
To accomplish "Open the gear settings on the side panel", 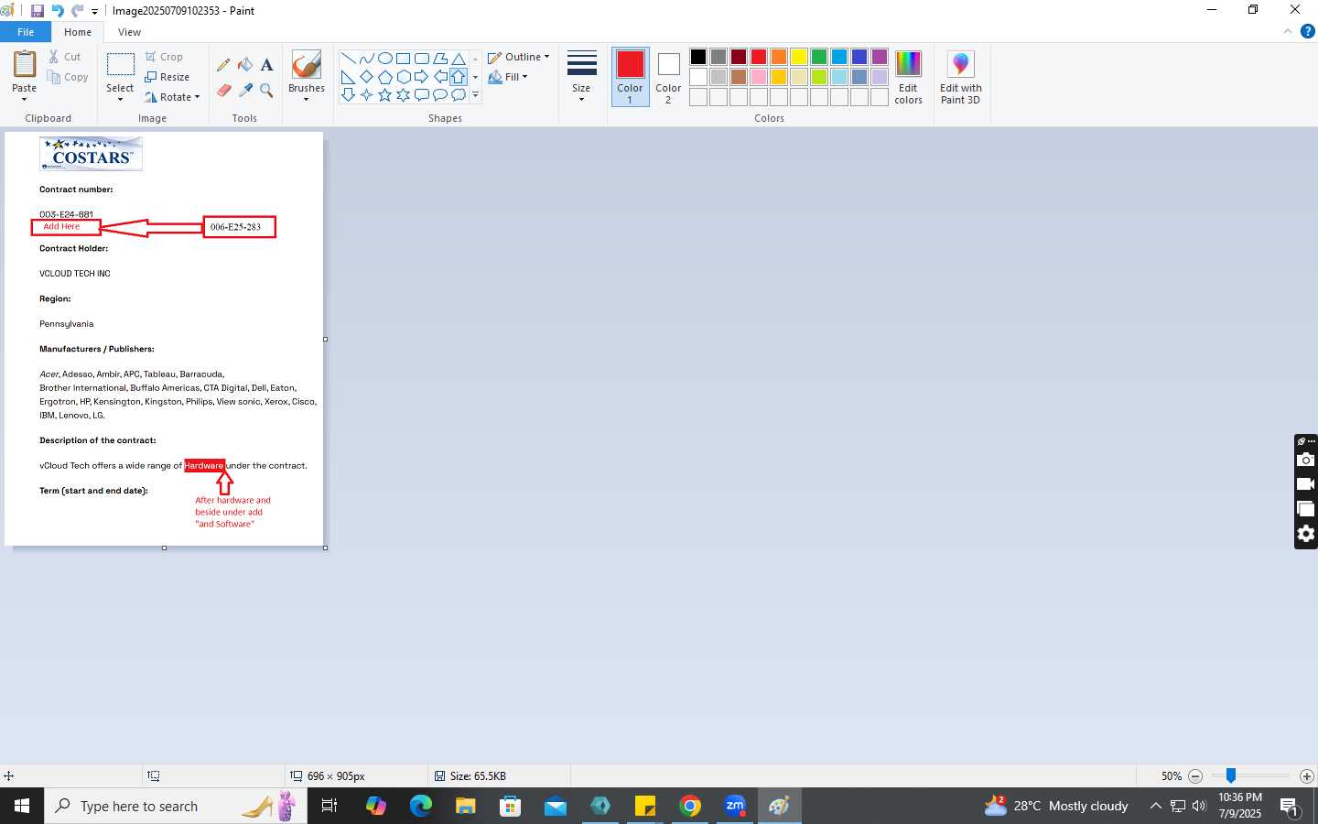I will click(1306, 534).
